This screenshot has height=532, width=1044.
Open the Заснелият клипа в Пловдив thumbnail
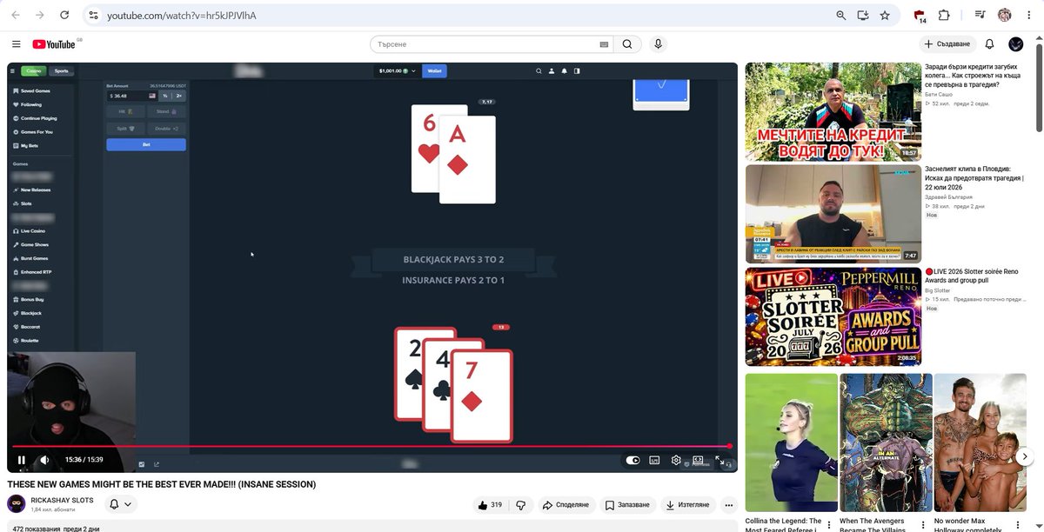pyautogui.click(x=833, y=214)
